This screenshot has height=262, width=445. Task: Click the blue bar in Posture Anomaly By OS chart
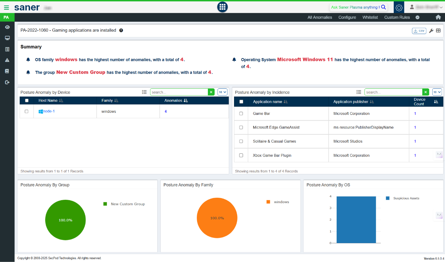[356, 220]
